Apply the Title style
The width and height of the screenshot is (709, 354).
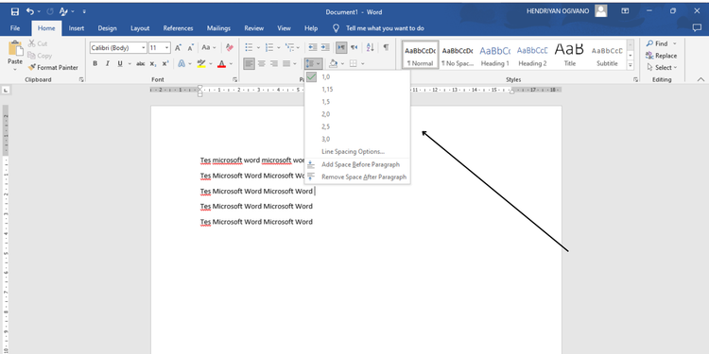click(x=570, y=55)
